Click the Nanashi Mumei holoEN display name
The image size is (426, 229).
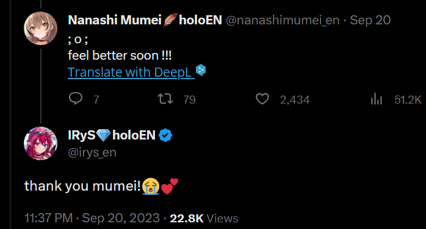coord(145,20)
